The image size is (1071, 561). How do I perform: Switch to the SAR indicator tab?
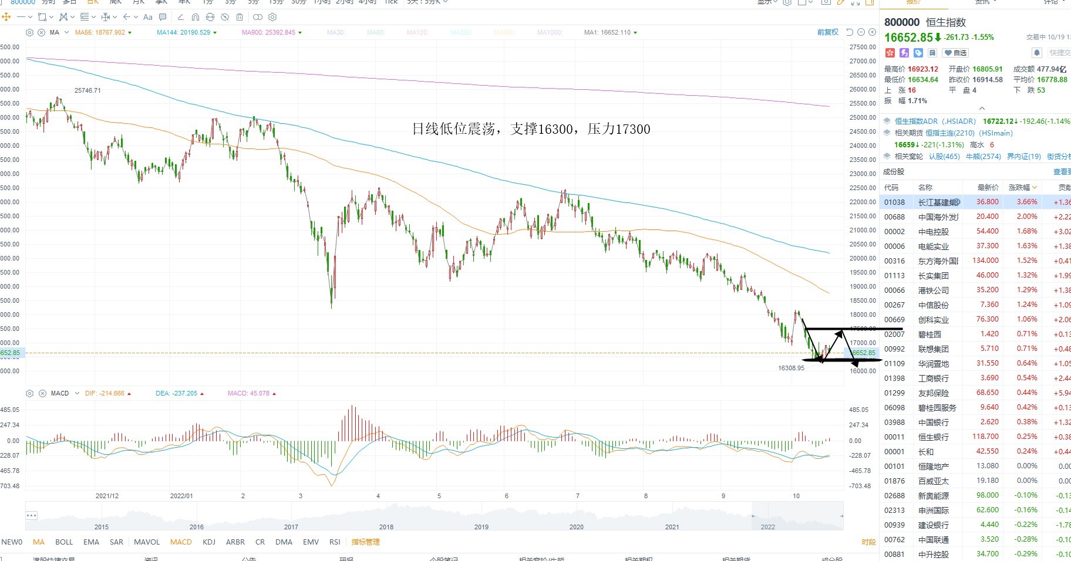click(x=117, y=542)
